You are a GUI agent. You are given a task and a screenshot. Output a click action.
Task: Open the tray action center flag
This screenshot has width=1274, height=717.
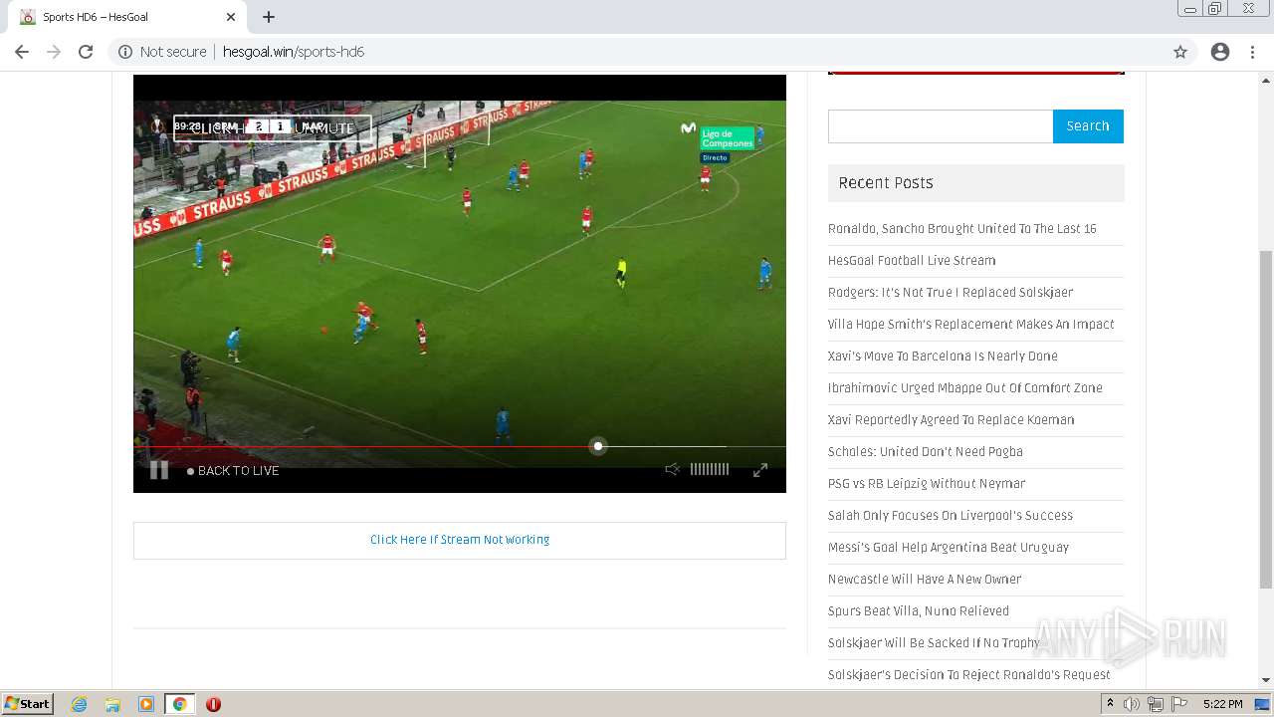coord(1179,704)
